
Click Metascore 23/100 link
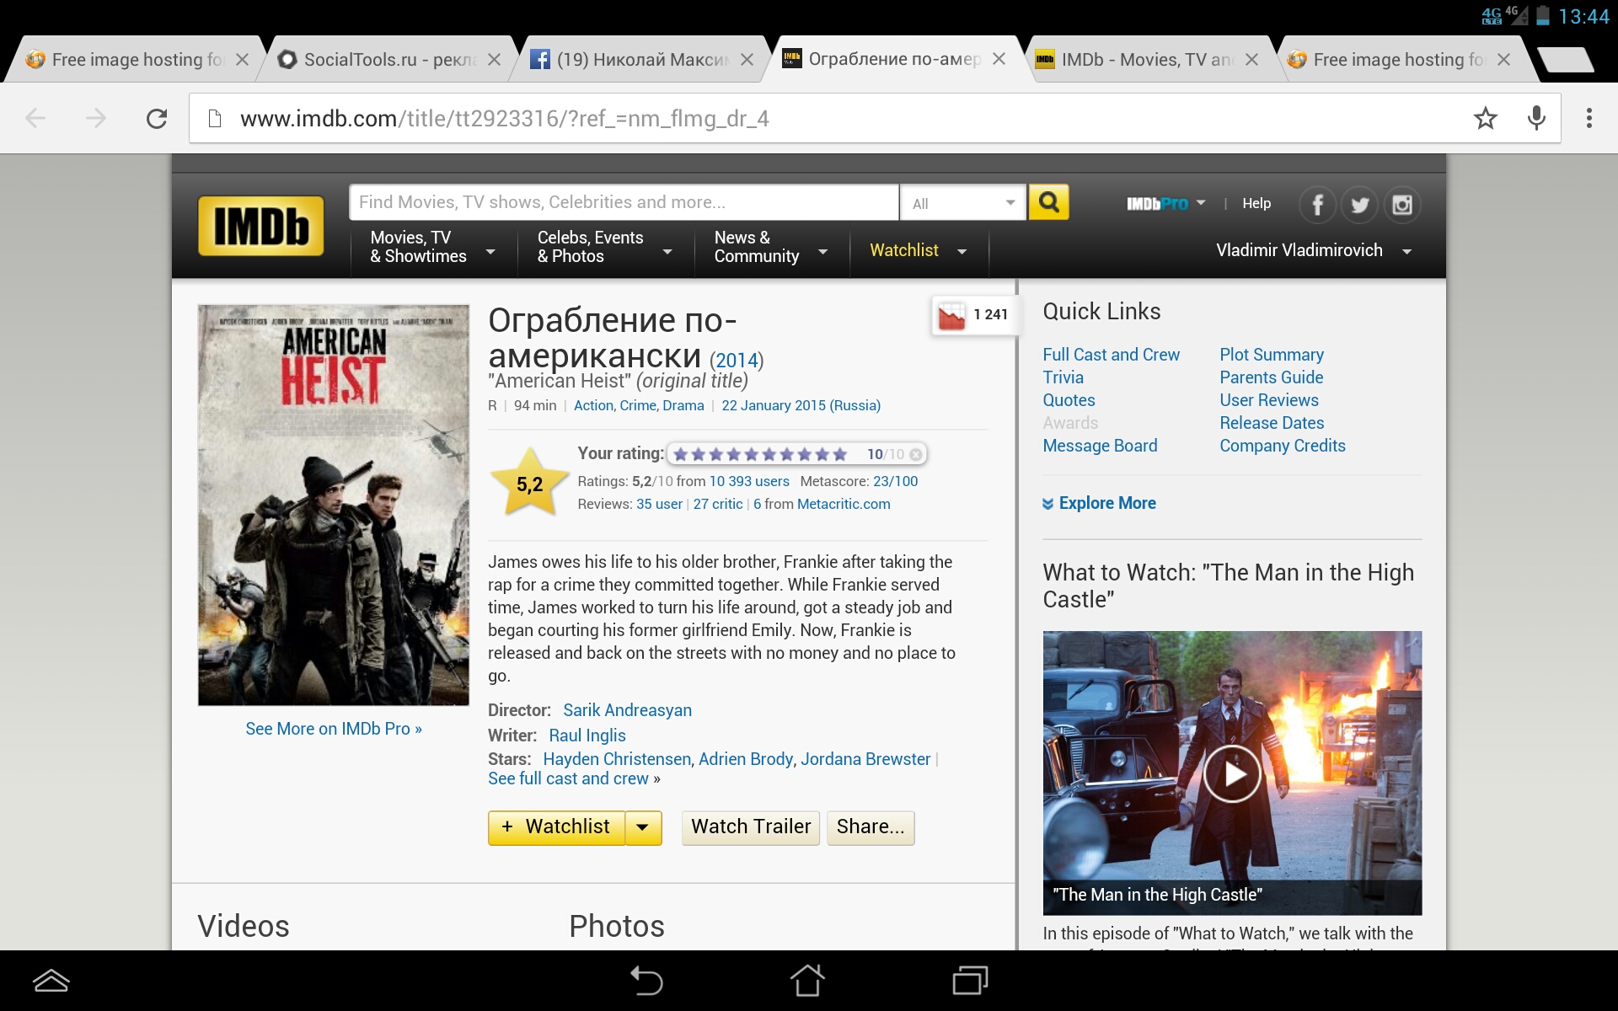(895, 481)
